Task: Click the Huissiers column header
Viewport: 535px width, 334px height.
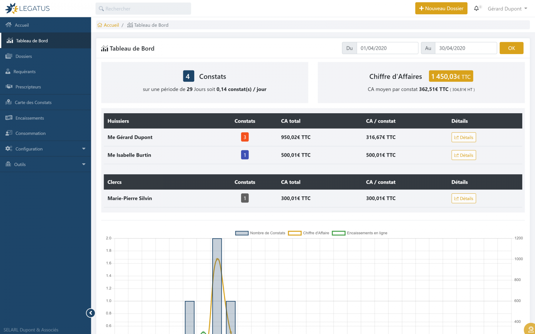Action: 118,121
